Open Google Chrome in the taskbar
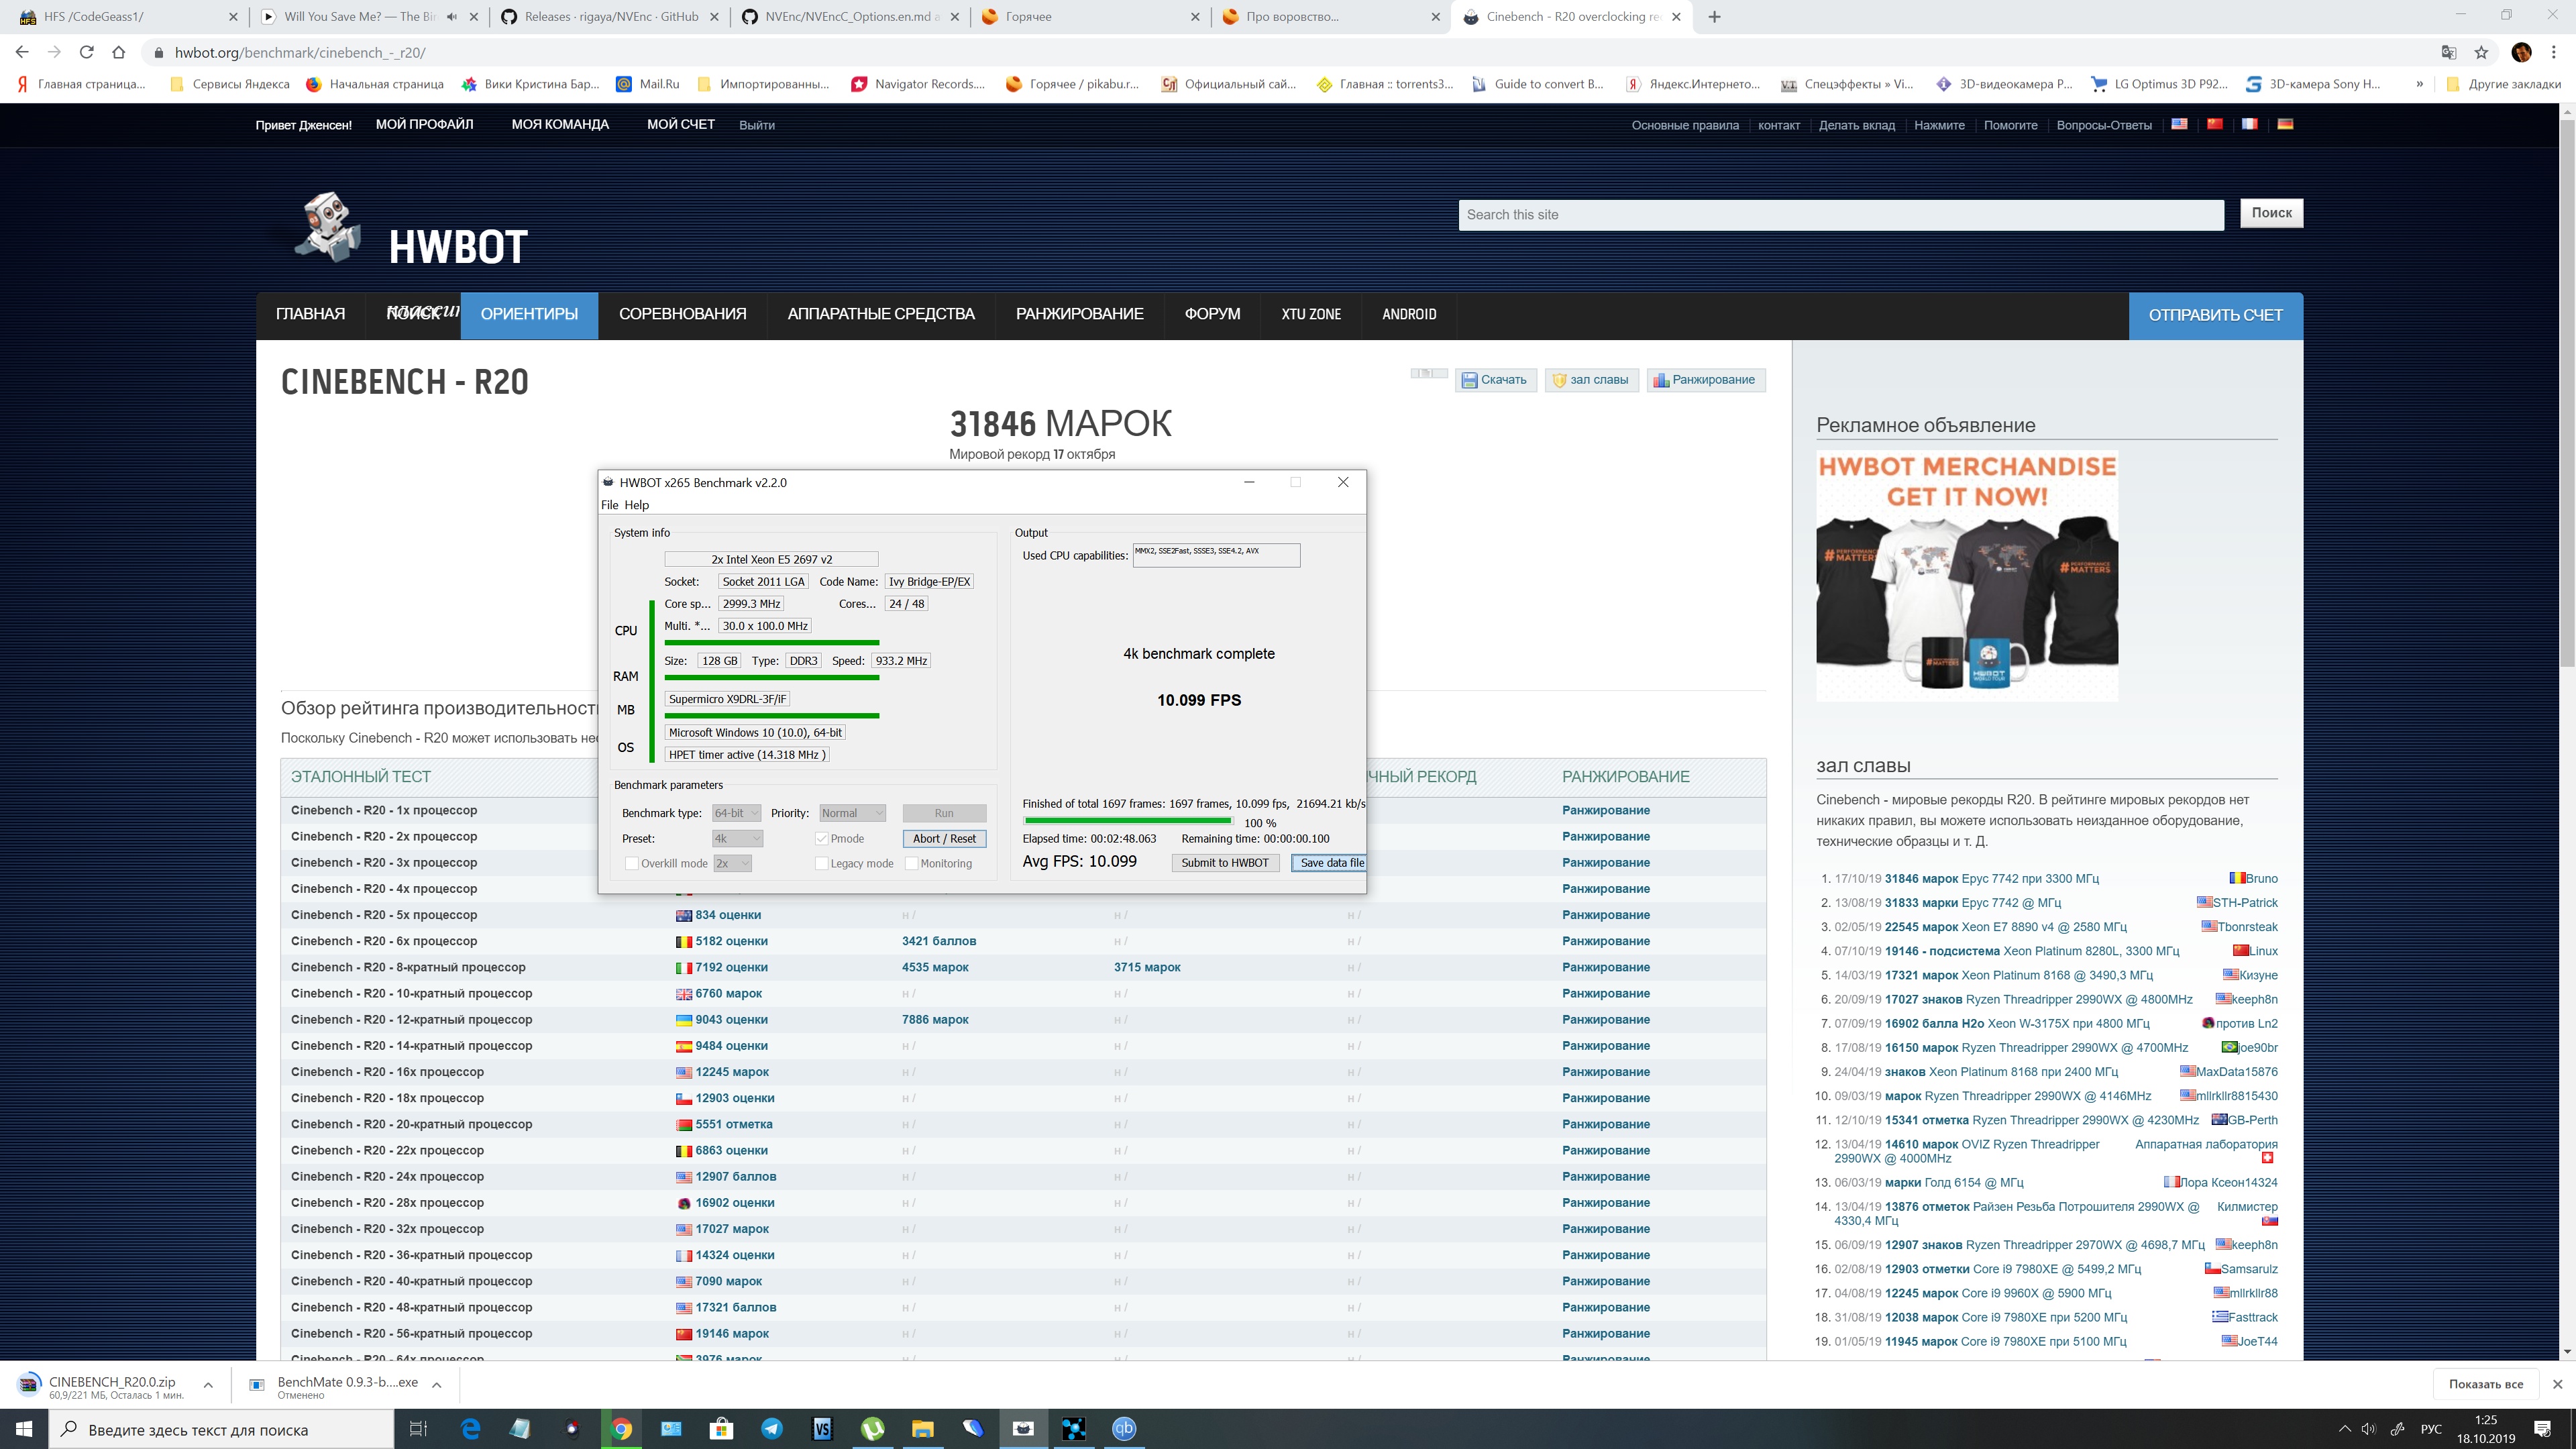2576x1449 pixels. point(621,1428)
